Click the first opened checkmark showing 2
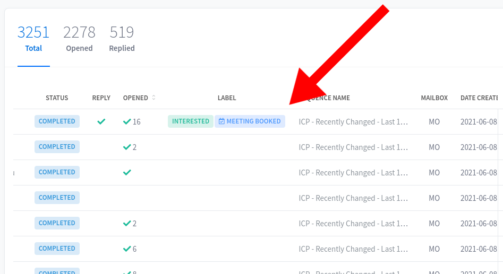503x274 pixels. pos(127,147)
